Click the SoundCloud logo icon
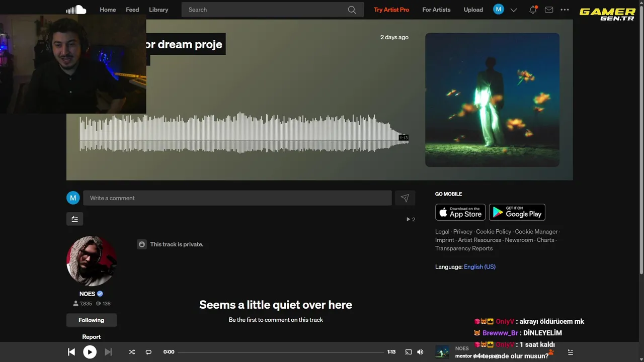The width and height of the screenshot is (644, 362). click(x=76, y=10)
